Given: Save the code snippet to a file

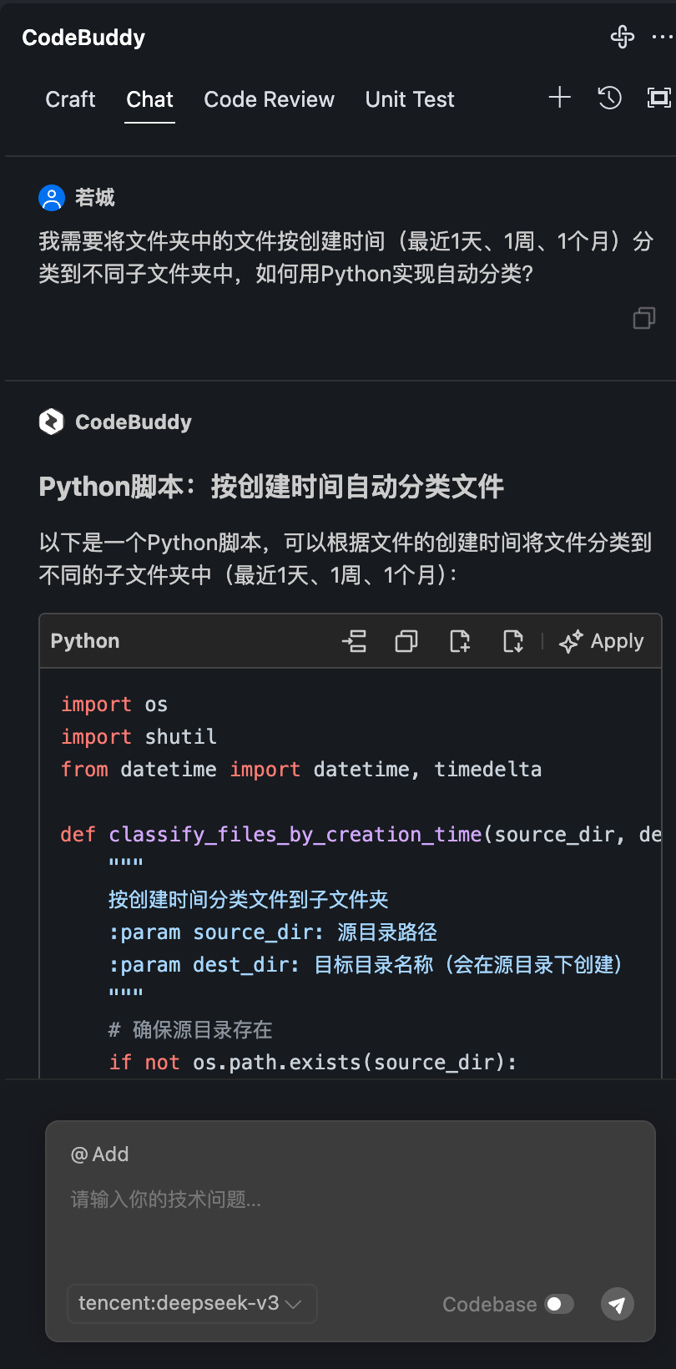Looking at the screenshot, I should tap(512, 641).
